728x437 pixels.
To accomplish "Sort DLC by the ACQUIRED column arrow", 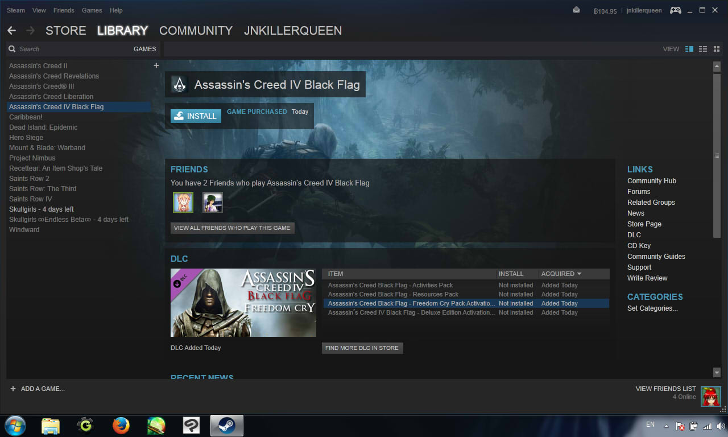I will (579, 274).
